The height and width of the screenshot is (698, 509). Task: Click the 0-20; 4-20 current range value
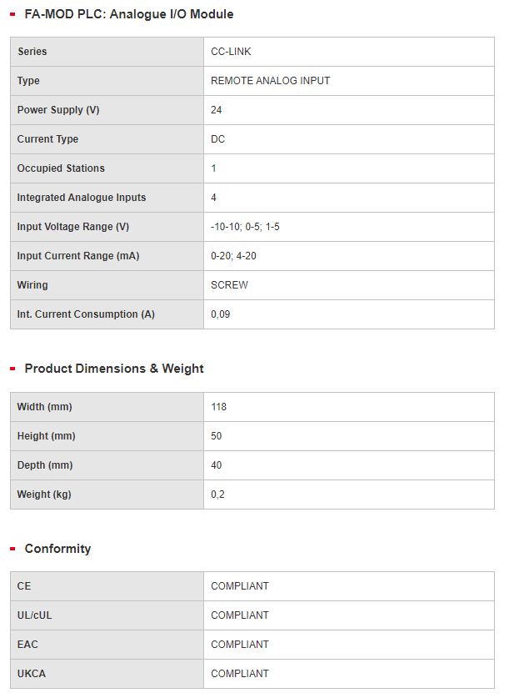[233, 256]
